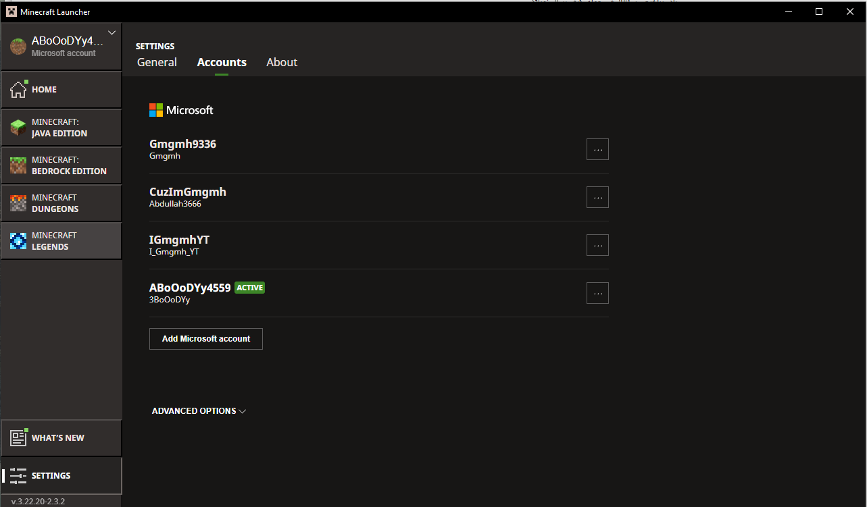The height and width of the screenshot is (507, 867).
Task: Expand Advanced Options section
Action: pos(199,411)
